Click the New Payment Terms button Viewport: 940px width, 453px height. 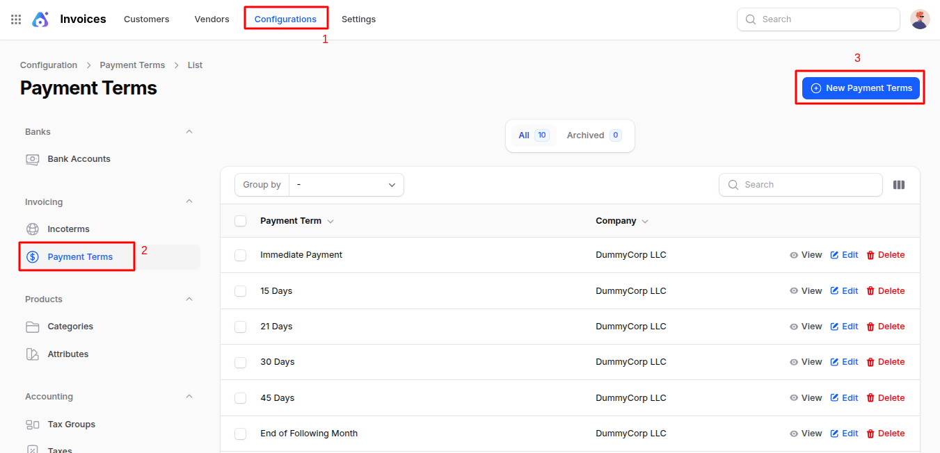[861, 88]
